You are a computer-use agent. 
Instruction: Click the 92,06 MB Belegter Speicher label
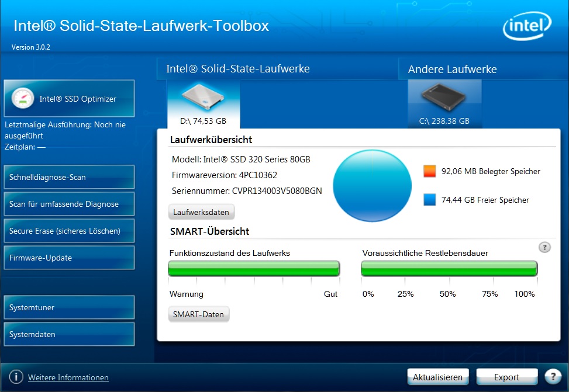click(x=491, y=171)
